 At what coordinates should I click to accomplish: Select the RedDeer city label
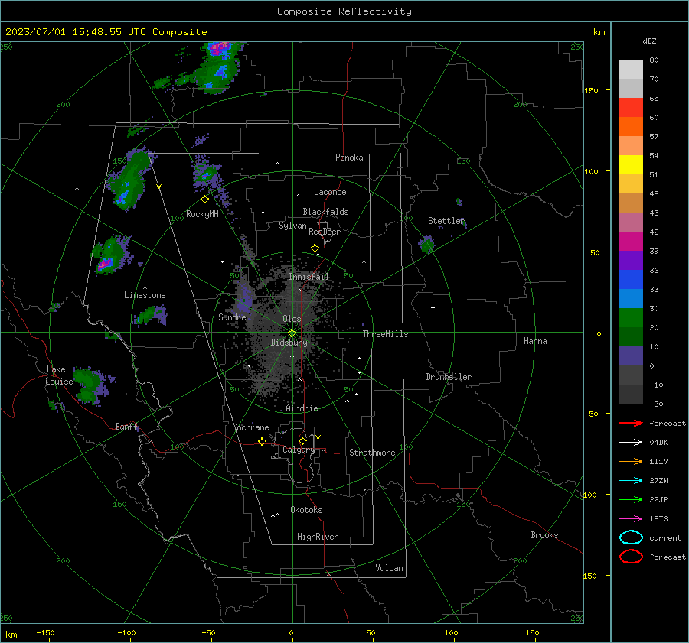(325, 232)
